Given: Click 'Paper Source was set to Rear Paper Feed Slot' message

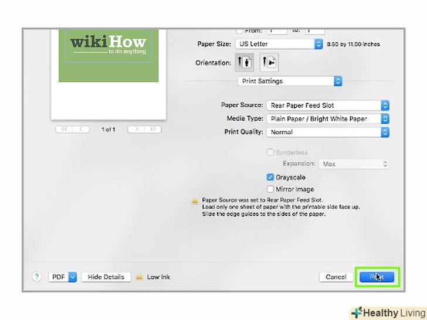Looking at the screenshot, I should (262, 200).
